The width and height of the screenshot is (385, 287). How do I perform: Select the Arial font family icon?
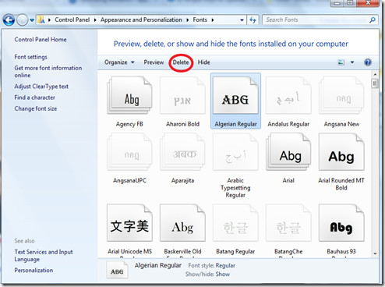tap(288, 152)
